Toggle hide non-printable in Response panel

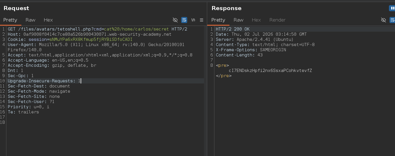[383, 20]
